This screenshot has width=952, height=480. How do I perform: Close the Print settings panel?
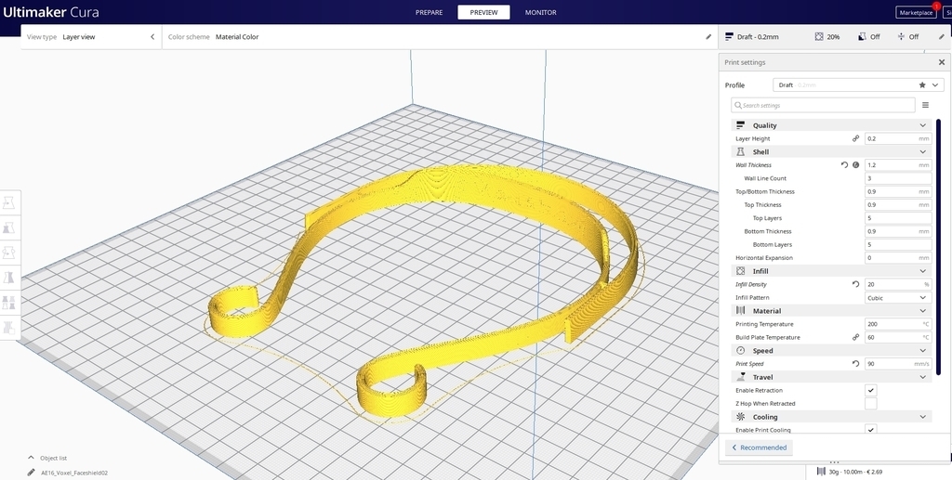coord(941,62)
